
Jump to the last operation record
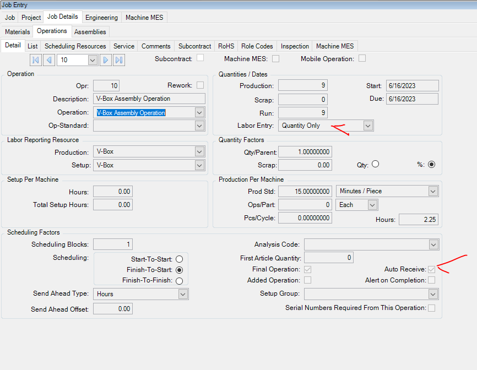119,60
